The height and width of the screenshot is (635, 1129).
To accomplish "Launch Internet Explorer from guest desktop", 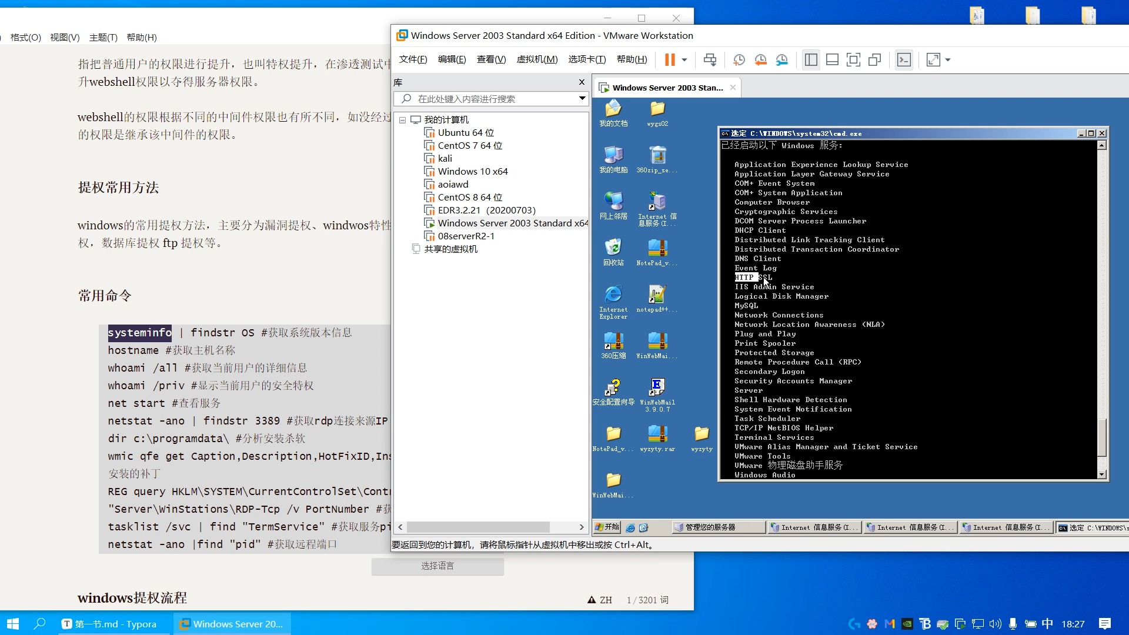I will [x=613, y=302].
